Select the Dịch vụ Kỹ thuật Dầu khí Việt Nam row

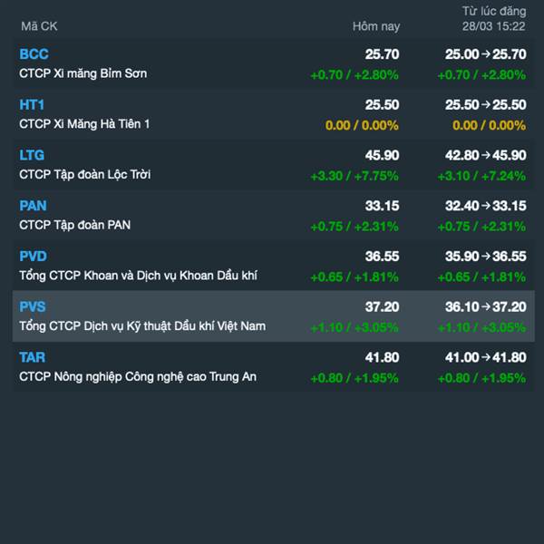point(274,316)
